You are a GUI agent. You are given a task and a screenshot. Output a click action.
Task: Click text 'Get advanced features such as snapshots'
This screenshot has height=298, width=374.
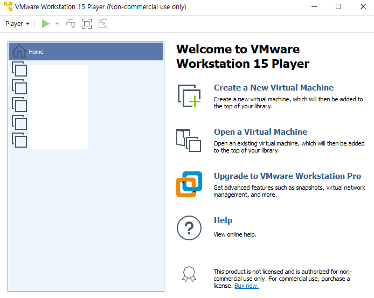269,188
